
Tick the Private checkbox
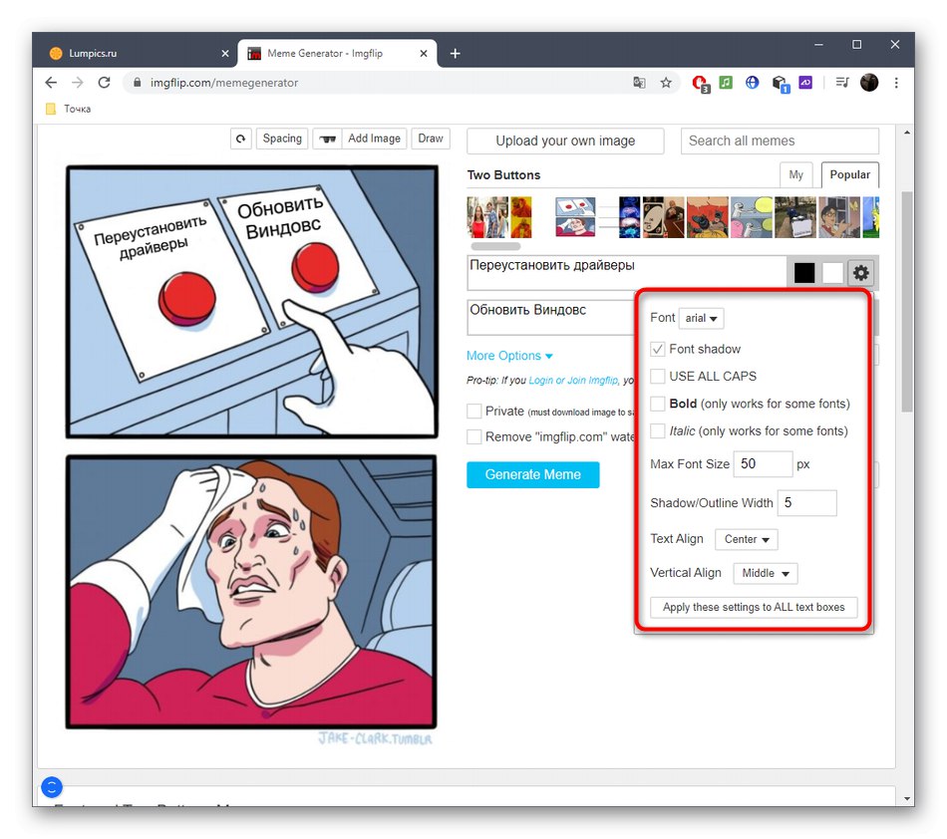(x=474, y=412)
